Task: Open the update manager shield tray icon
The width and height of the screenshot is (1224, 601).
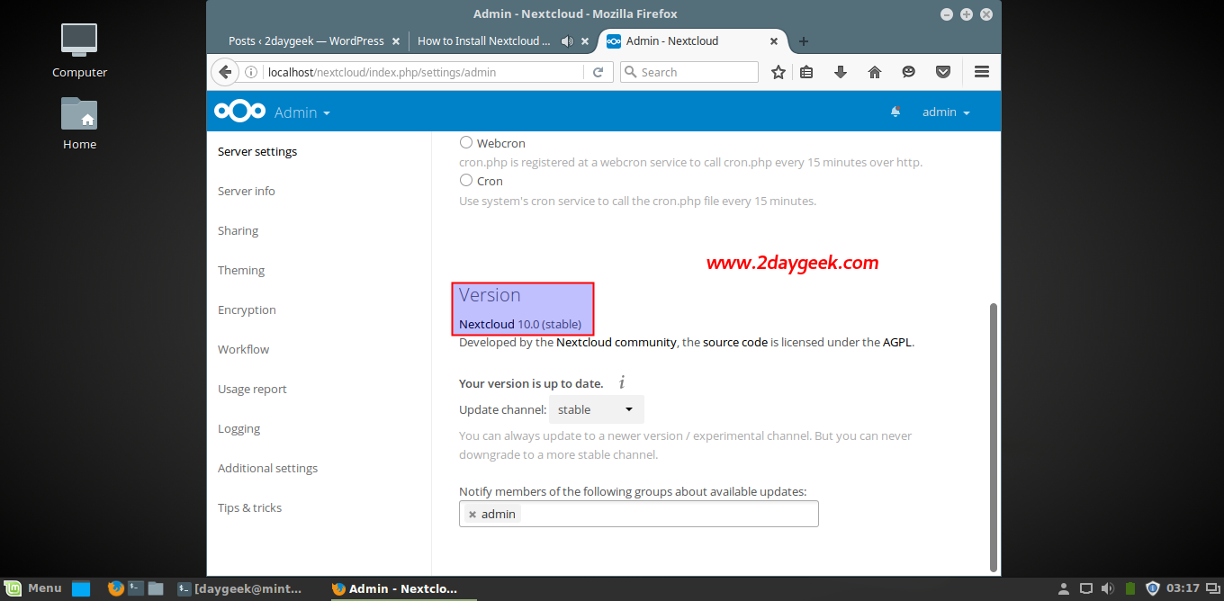Action: coord(1153,588)
